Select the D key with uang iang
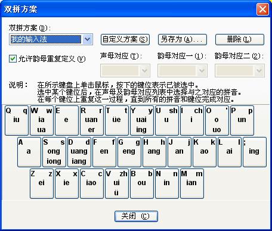 (x=79, y=152)
